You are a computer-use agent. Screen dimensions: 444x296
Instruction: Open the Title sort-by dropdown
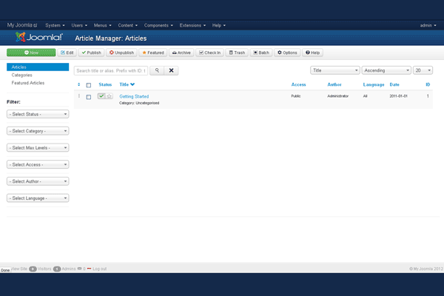tap(335, 70)
